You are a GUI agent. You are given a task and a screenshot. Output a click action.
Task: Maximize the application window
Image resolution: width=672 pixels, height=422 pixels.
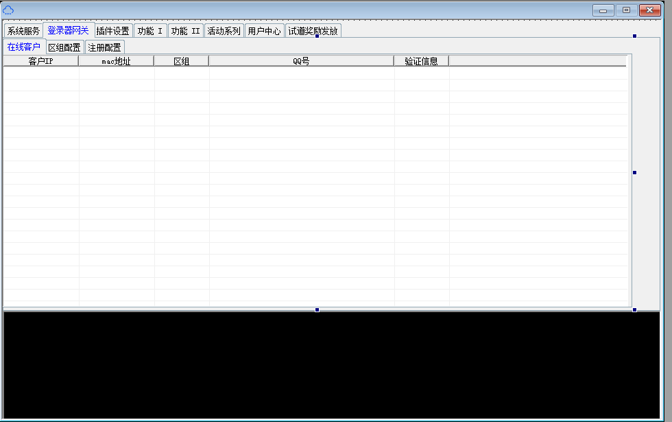(626, 10)
